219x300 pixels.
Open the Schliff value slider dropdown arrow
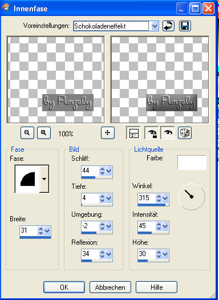[108, 171]
